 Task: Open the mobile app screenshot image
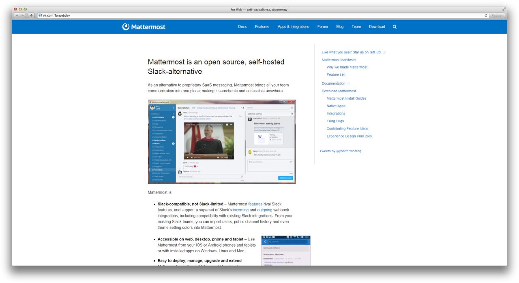point(286,251)
